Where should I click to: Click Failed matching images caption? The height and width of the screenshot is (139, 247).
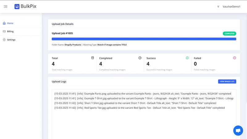tap(205, 70)
